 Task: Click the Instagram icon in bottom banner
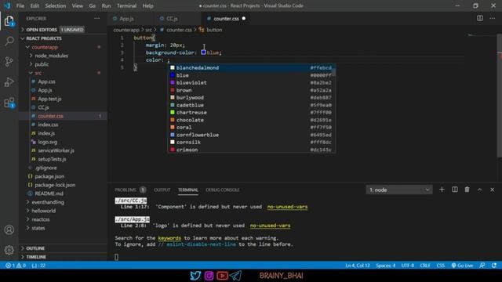(x=209, y=275)
